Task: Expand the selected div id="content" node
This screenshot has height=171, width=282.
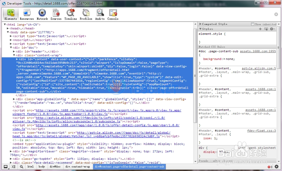Action: point(17,59)
